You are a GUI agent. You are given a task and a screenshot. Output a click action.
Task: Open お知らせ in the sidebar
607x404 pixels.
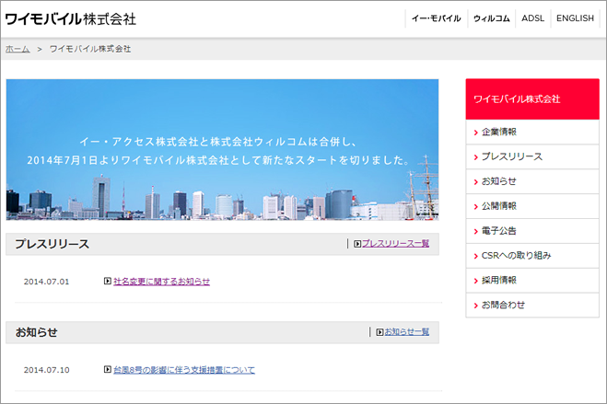click(532, 181)
